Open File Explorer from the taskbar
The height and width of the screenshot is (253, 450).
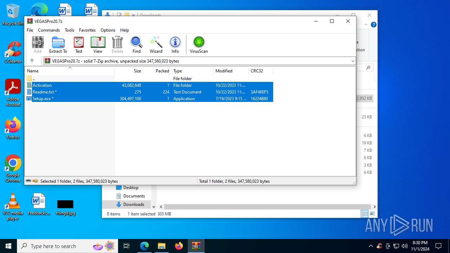pos(161,246)
